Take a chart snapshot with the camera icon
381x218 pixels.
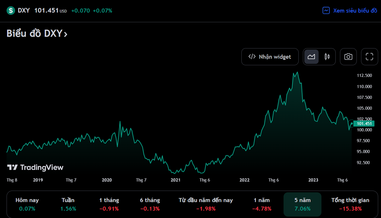[348, 57]
